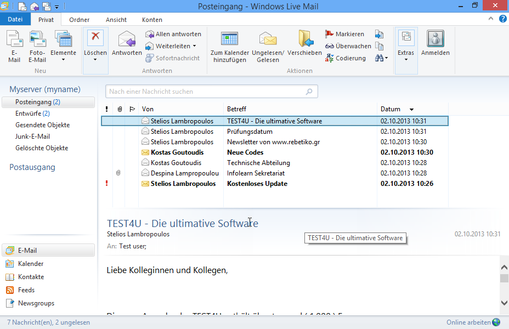Switch to the E-Mail view
509x329 pixels.
[x=48, y=251]
